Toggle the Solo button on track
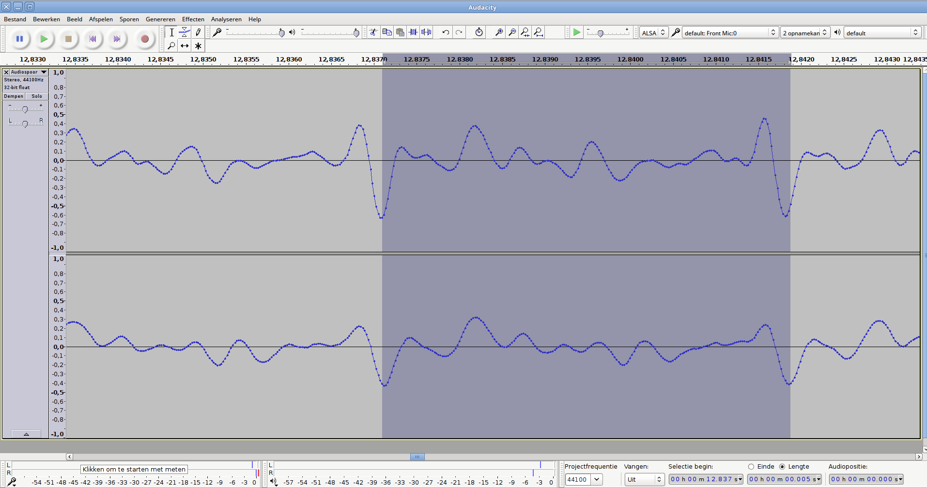Screen dimensions: 927x488 pos(37,96)
